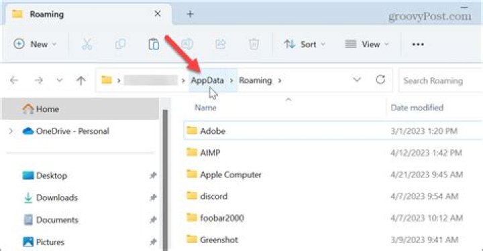Refresh the Roaming folder
The height and width of the screenshot is (251, 483).
click(380, 80)
